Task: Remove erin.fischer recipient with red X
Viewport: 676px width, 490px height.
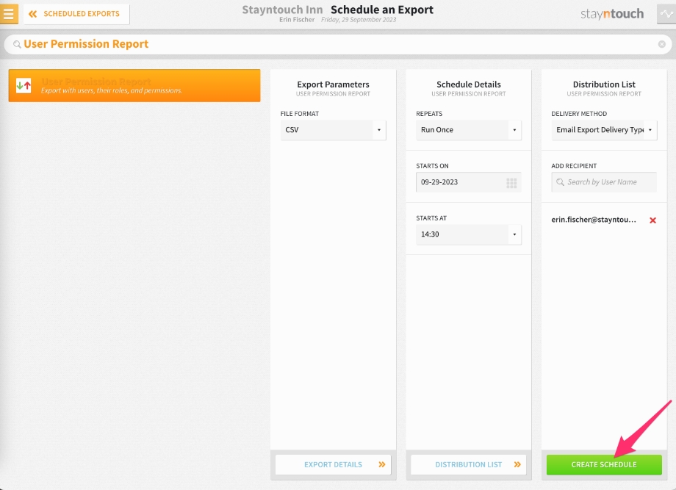Action: click(x=652, y=220)
